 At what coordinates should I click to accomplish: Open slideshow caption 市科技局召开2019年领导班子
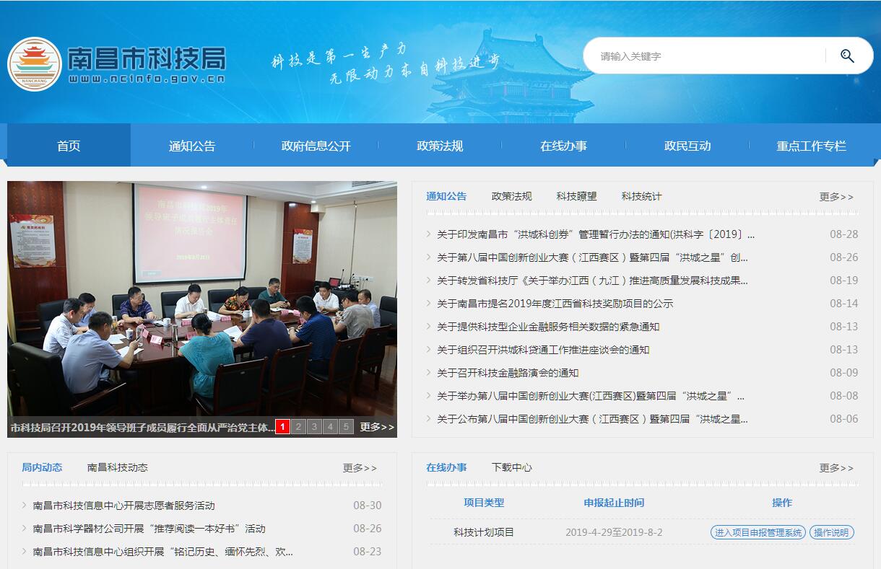142,428
